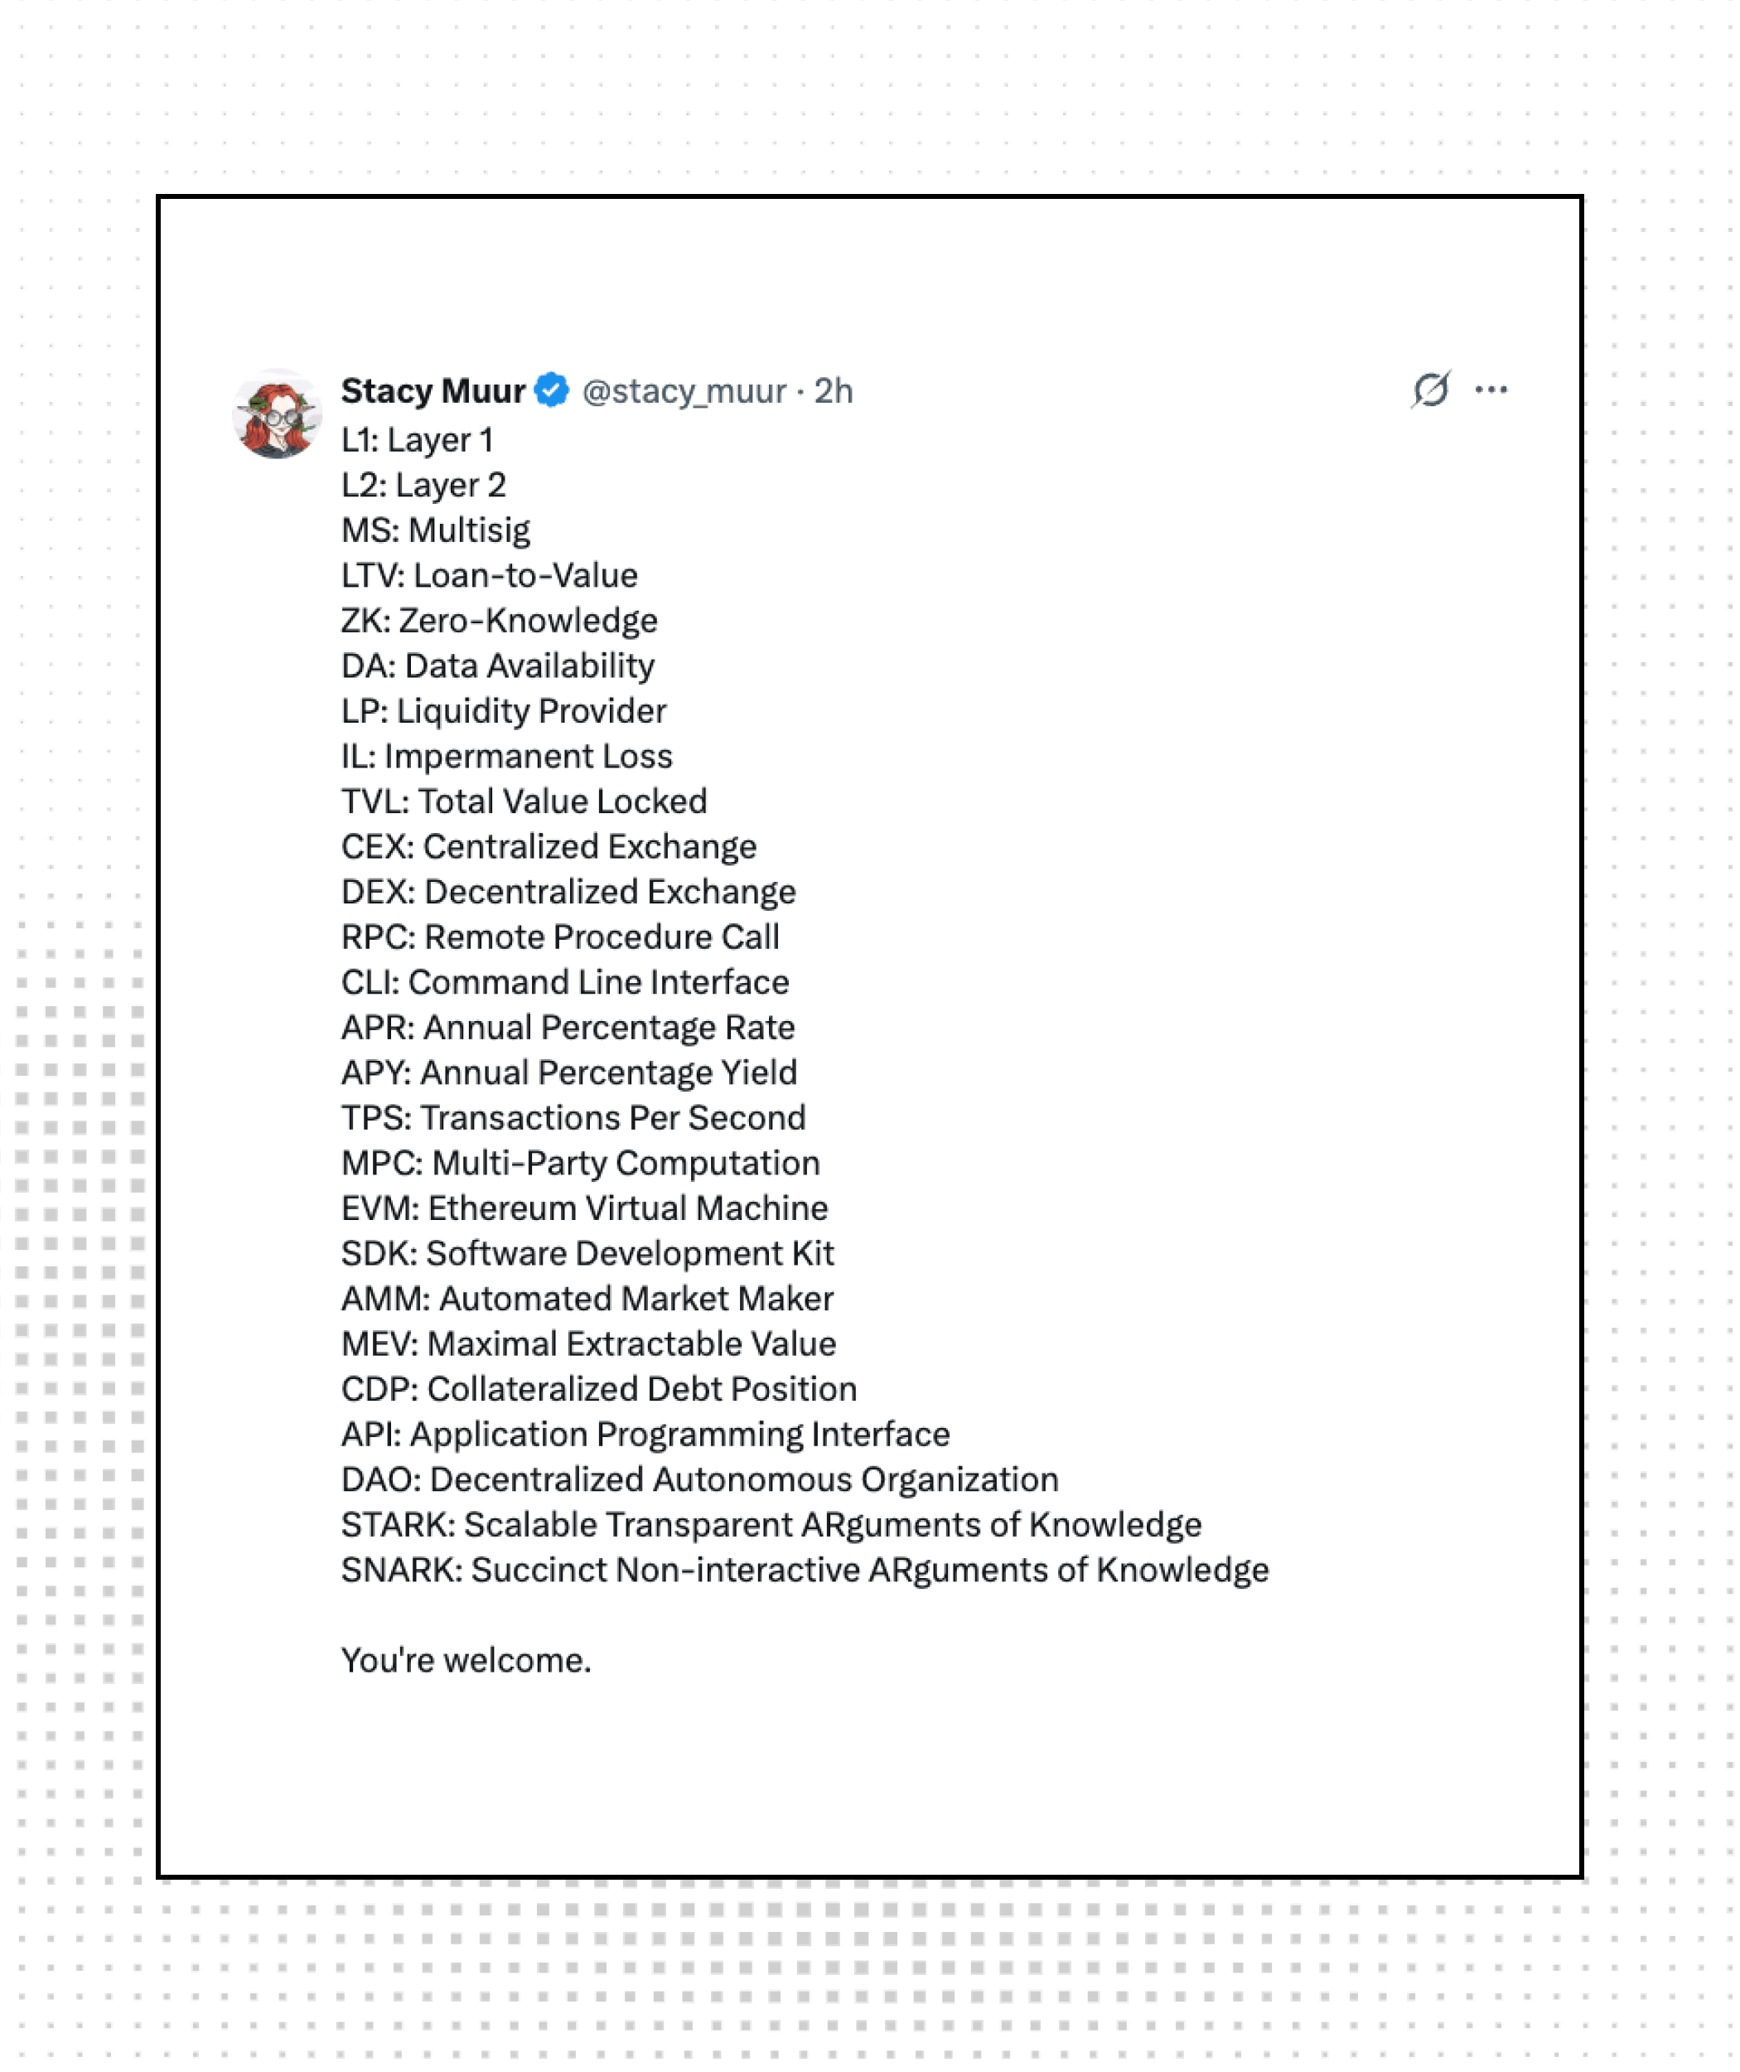Click the 'TVL: Total Value Locked' line
The width and height of the screenshot is (1740, 2072).
point(524,801)
